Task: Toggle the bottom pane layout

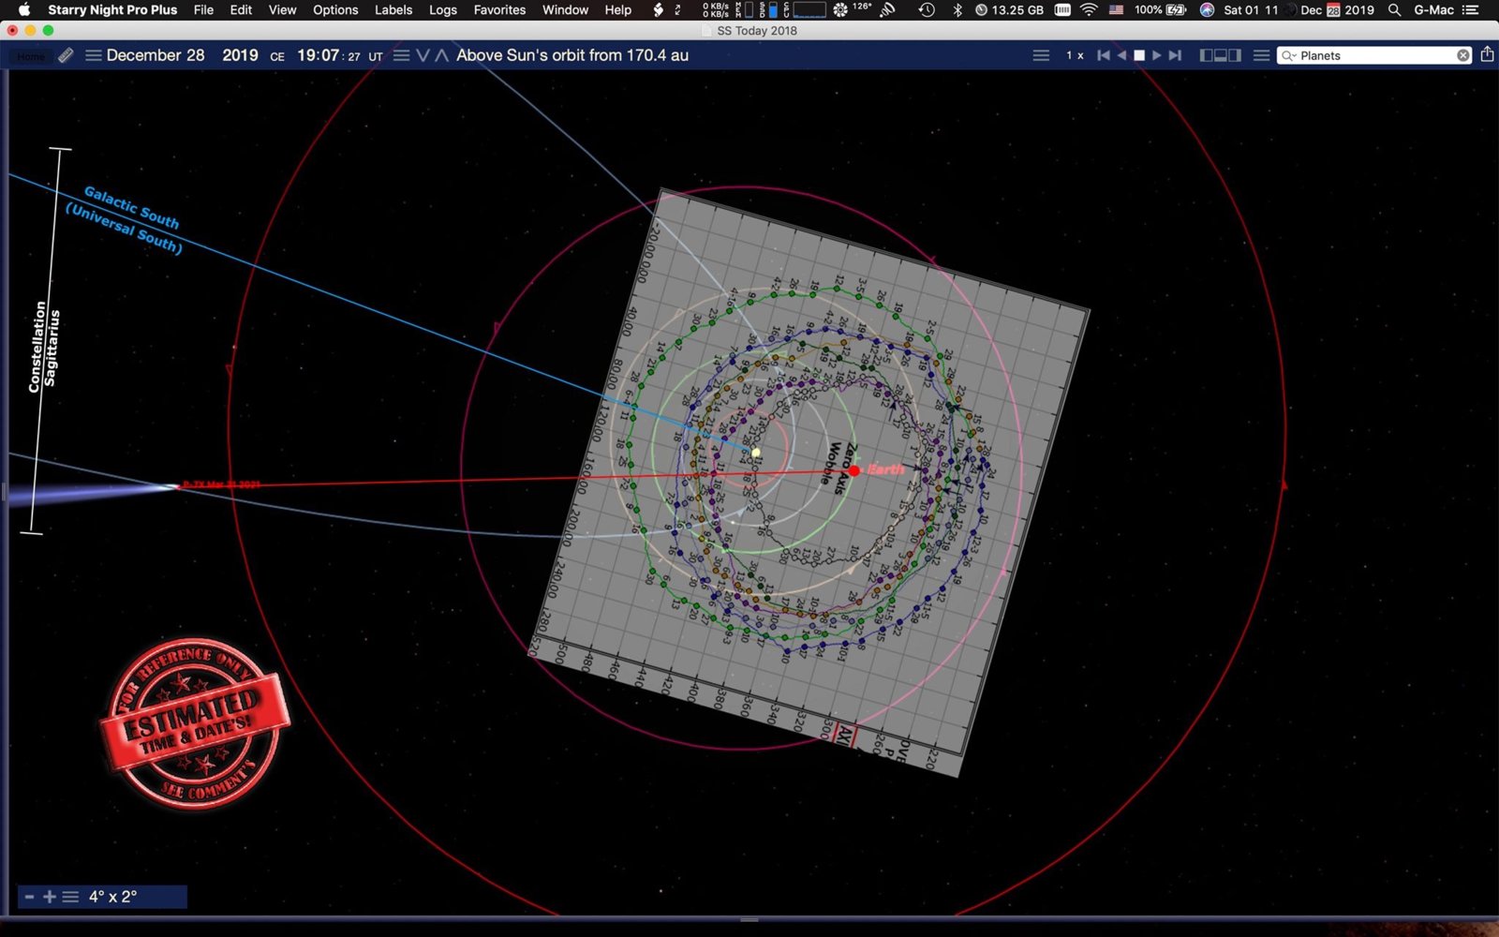Action: (1221, 55)
